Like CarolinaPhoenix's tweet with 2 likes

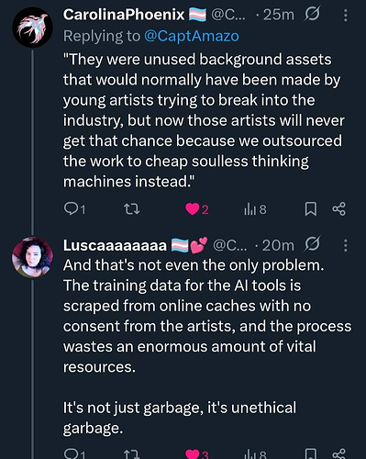[197, 209]
